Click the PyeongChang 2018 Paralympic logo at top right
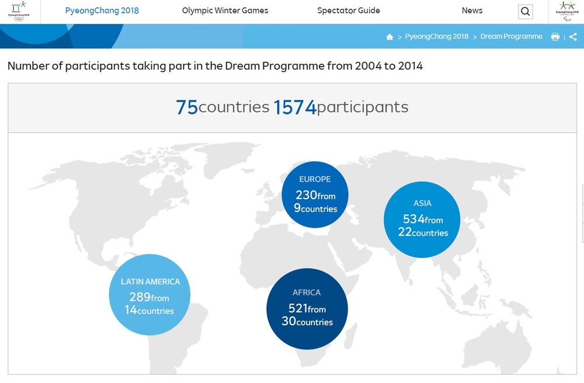The height and width of the screenshot is (383, 584). (566, 11)
